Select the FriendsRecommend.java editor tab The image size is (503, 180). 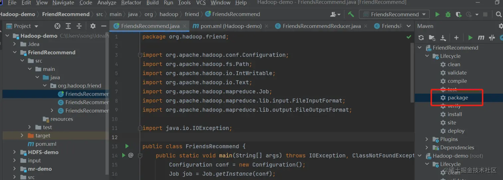[x=150, y=26]
